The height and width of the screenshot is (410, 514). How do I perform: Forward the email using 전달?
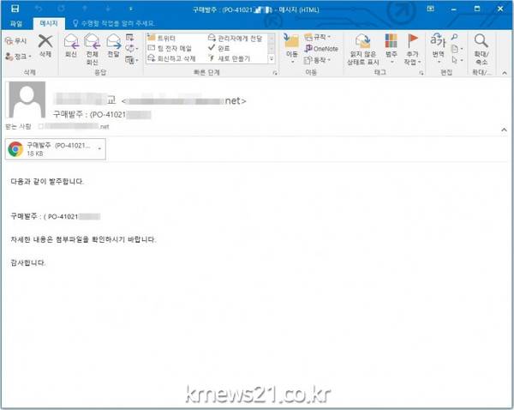pos(113,45)
